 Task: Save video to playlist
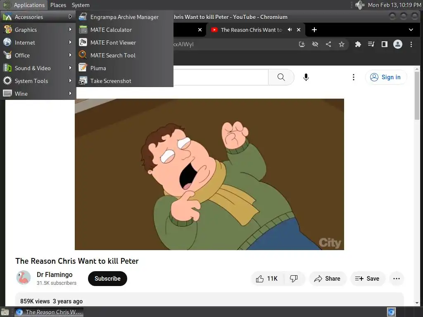coord(367,279)
